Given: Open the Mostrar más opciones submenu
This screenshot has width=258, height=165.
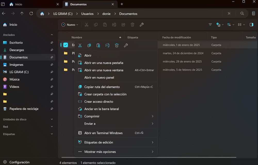Looking at the screenshot, I should pos(116,152).
